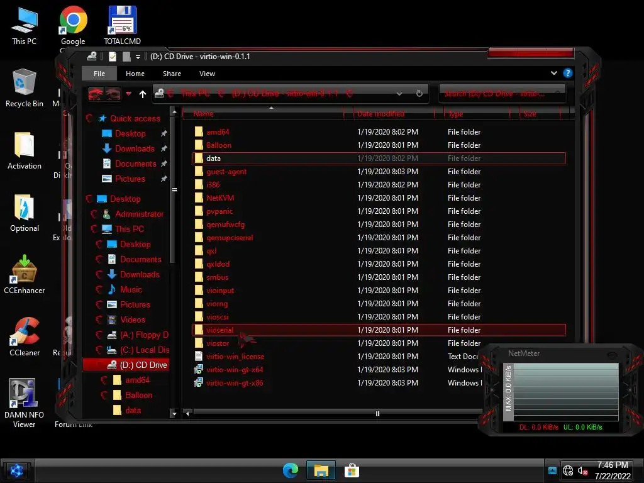The width and height of the screenshot is (644, 483).
Task: Open the recent locations dropdown arrow
Action: [x=128, y=94]
